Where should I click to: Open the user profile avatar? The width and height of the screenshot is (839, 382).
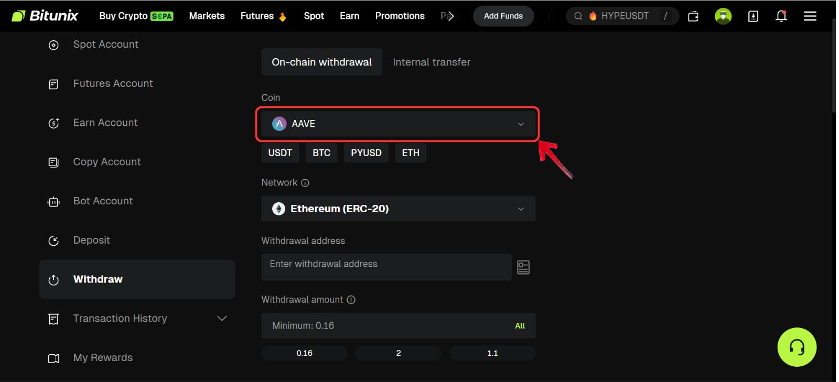[x=723, y=16]
